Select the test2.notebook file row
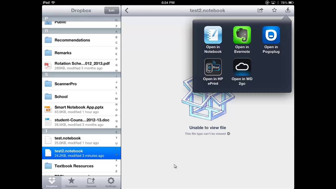Screen dimensions: 336x189 81,153
